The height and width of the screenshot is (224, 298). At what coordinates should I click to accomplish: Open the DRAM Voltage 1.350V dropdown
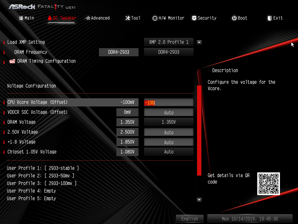168,122
